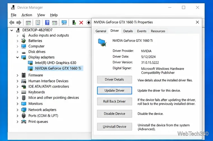Select the Monitors tree label
Viewport: 213px width, 141px height.
[36, 104]
